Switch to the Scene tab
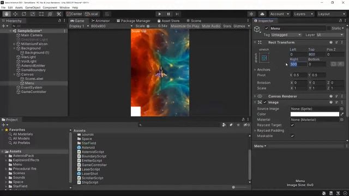This screenshot has height=196, width=349. click(x=194, y=21)
